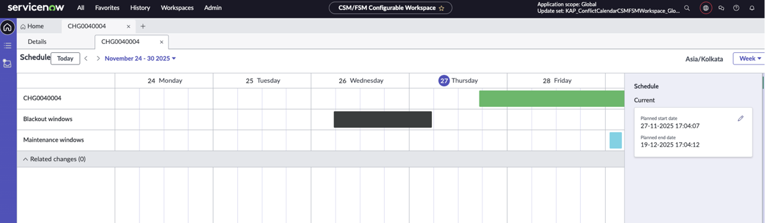
Task: Collapse the Related changes section
Action: click(25, 159)
